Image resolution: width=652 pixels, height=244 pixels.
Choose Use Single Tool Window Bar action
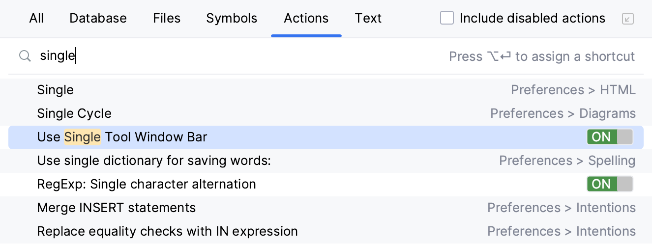122,137
